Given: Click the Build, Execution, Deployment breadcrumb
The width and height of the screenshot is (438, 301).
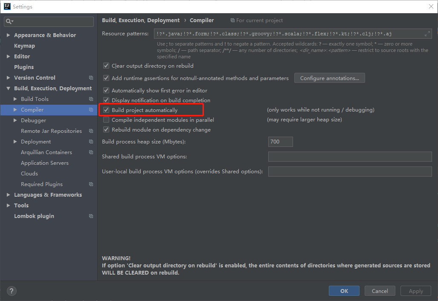Looking at the screenshot, I should pyautogui.click(x=141, y=20).
